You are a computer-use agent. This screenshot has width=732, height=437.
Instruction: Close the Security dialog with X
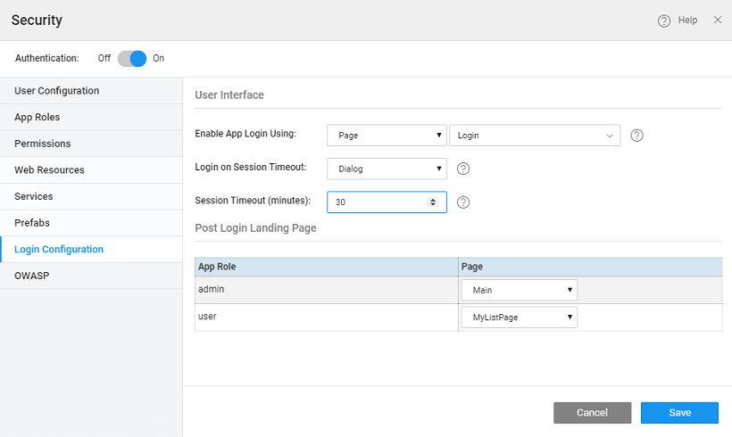point(718,20)
